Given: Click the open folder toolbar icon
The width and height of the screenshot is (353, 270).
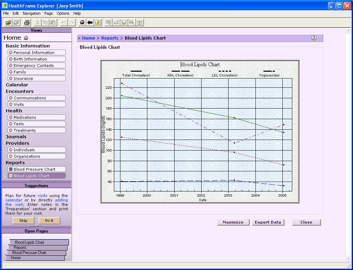Looking at the screenshot, I should (x=9, y=23).
